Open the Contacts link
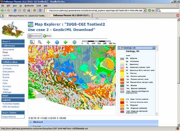Screen dimensions: 180x131 (7, 68)
